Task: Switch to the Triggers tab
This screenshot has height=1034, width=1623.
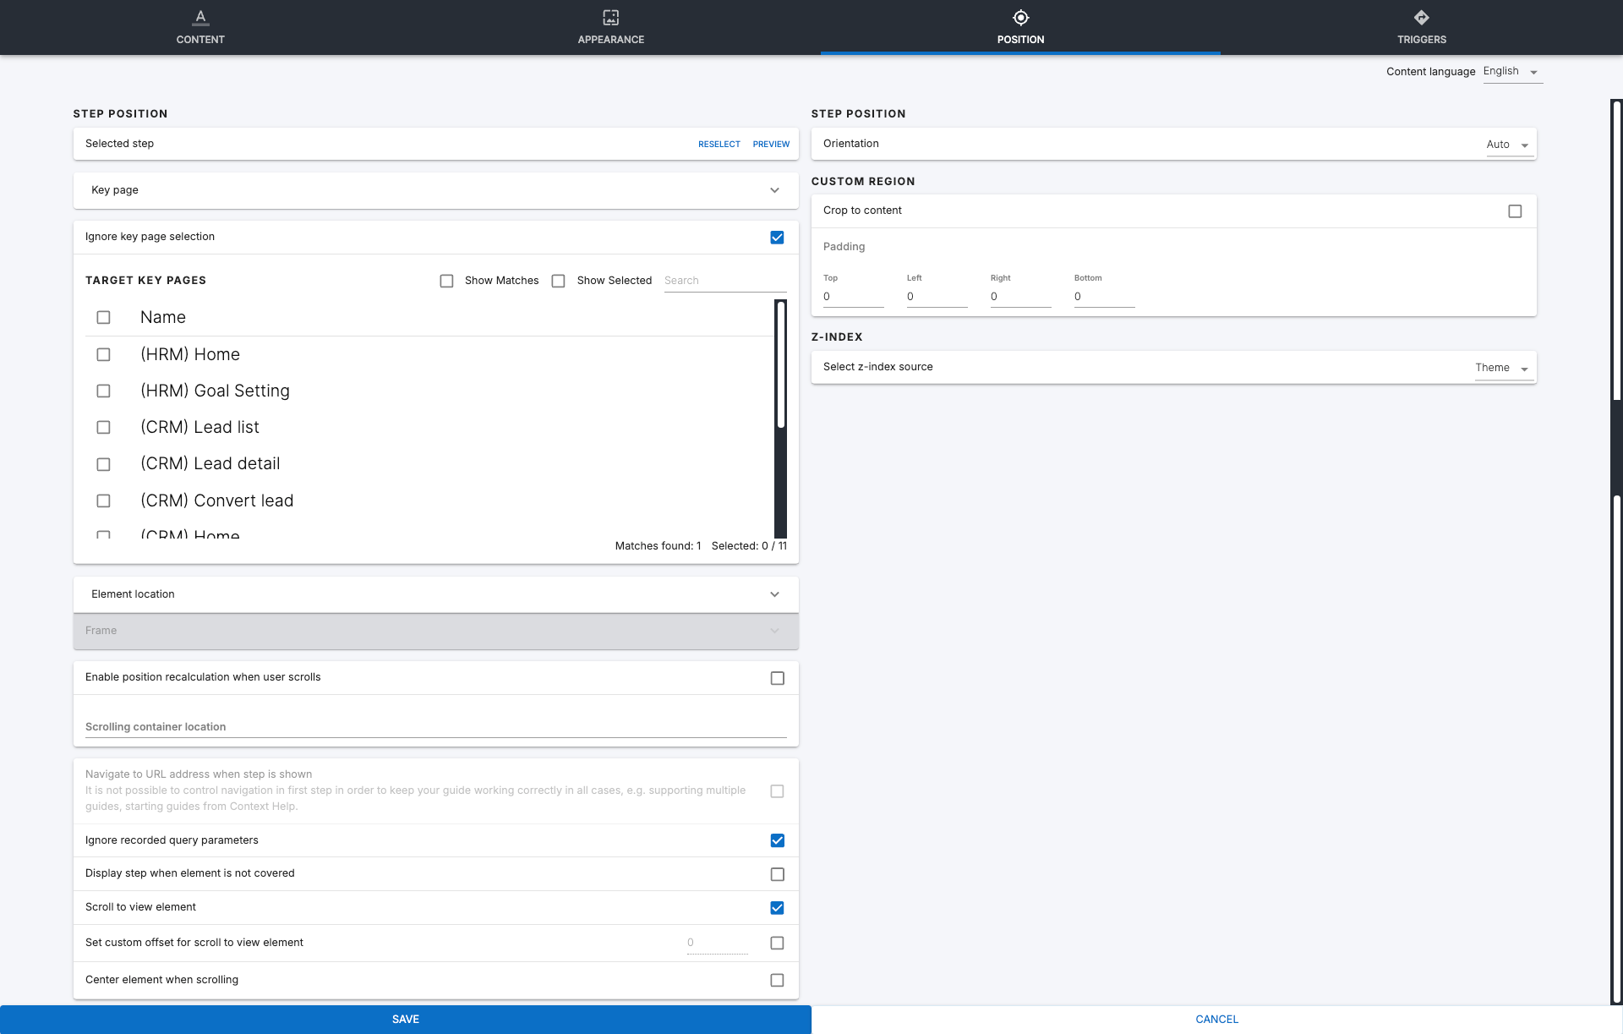Action: tap(1421, 39)
